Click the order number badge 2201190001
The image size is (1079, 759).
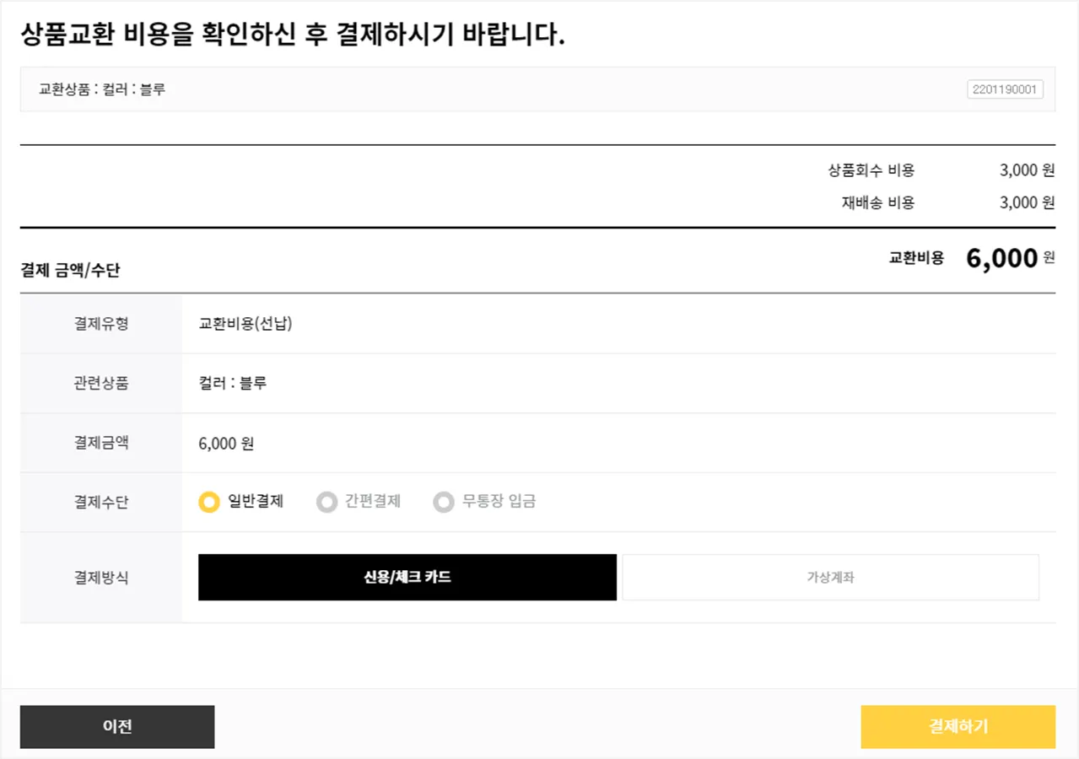(x=1005, y=89)
